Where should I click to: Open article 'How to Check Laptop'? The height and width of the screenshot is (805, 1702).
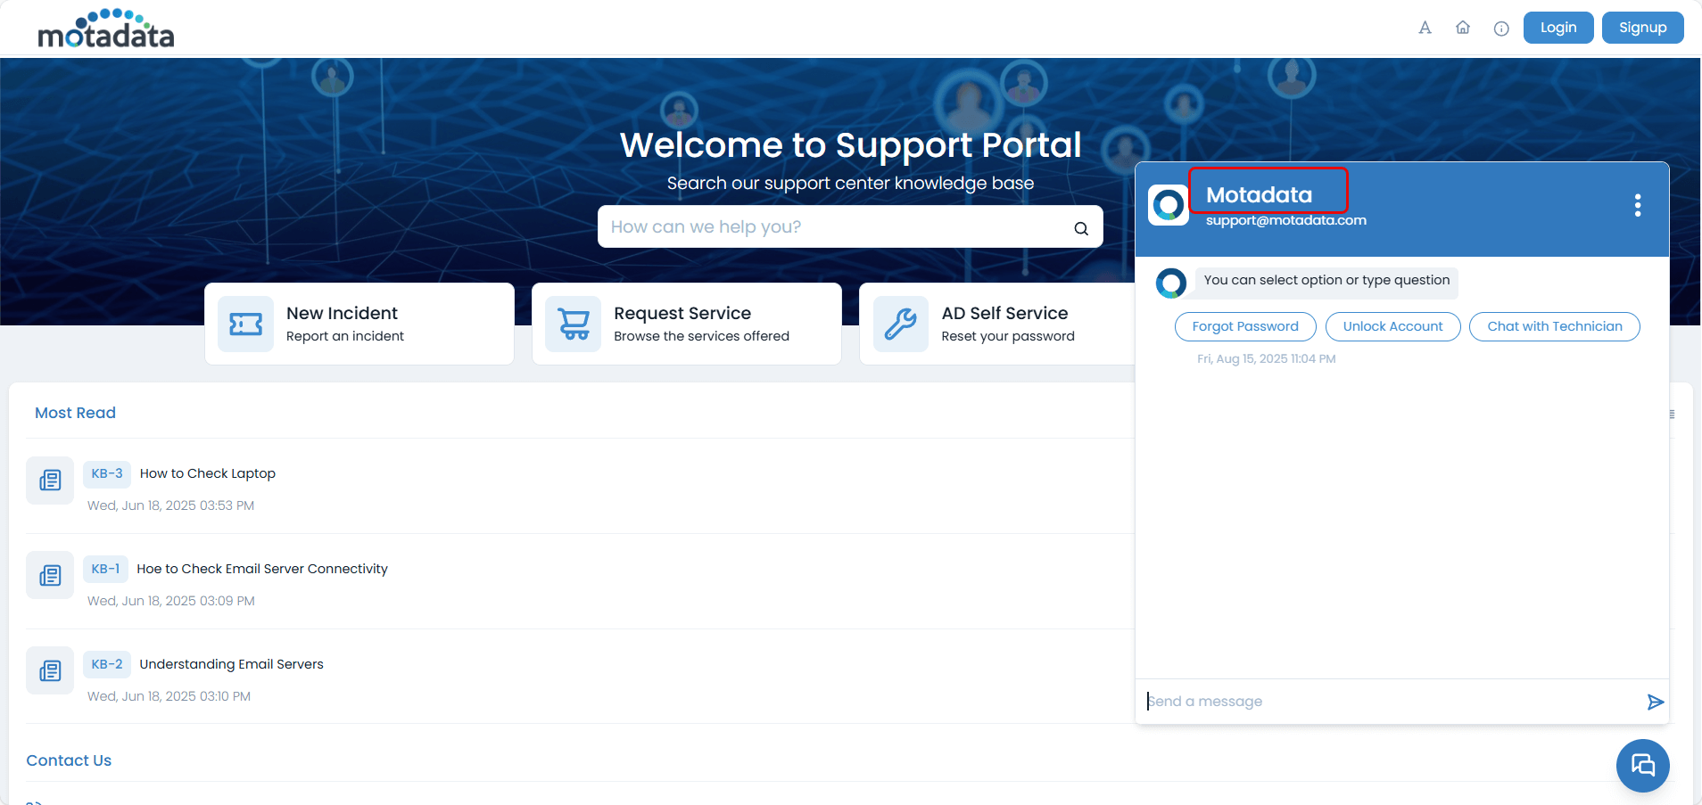(207, 473)
